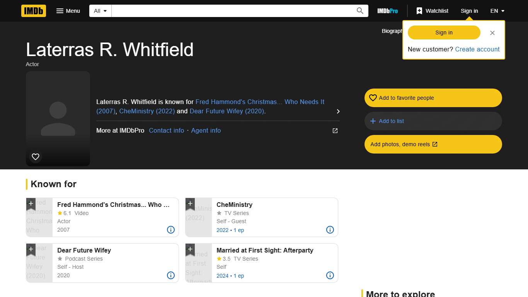
Task: Add CheMinistry to watchlist via ribbon
Action: click(x=190, y=204)
